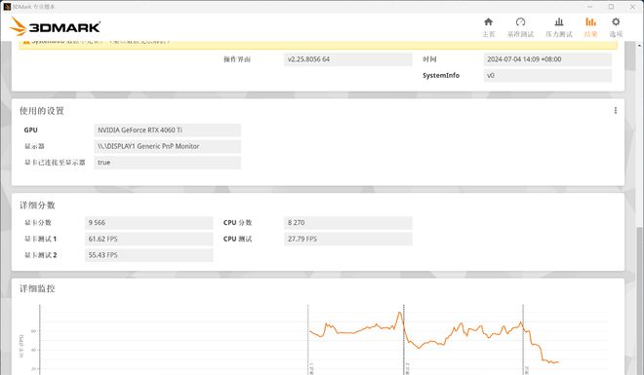Maximize the 3DMark window

coord(611,7)
